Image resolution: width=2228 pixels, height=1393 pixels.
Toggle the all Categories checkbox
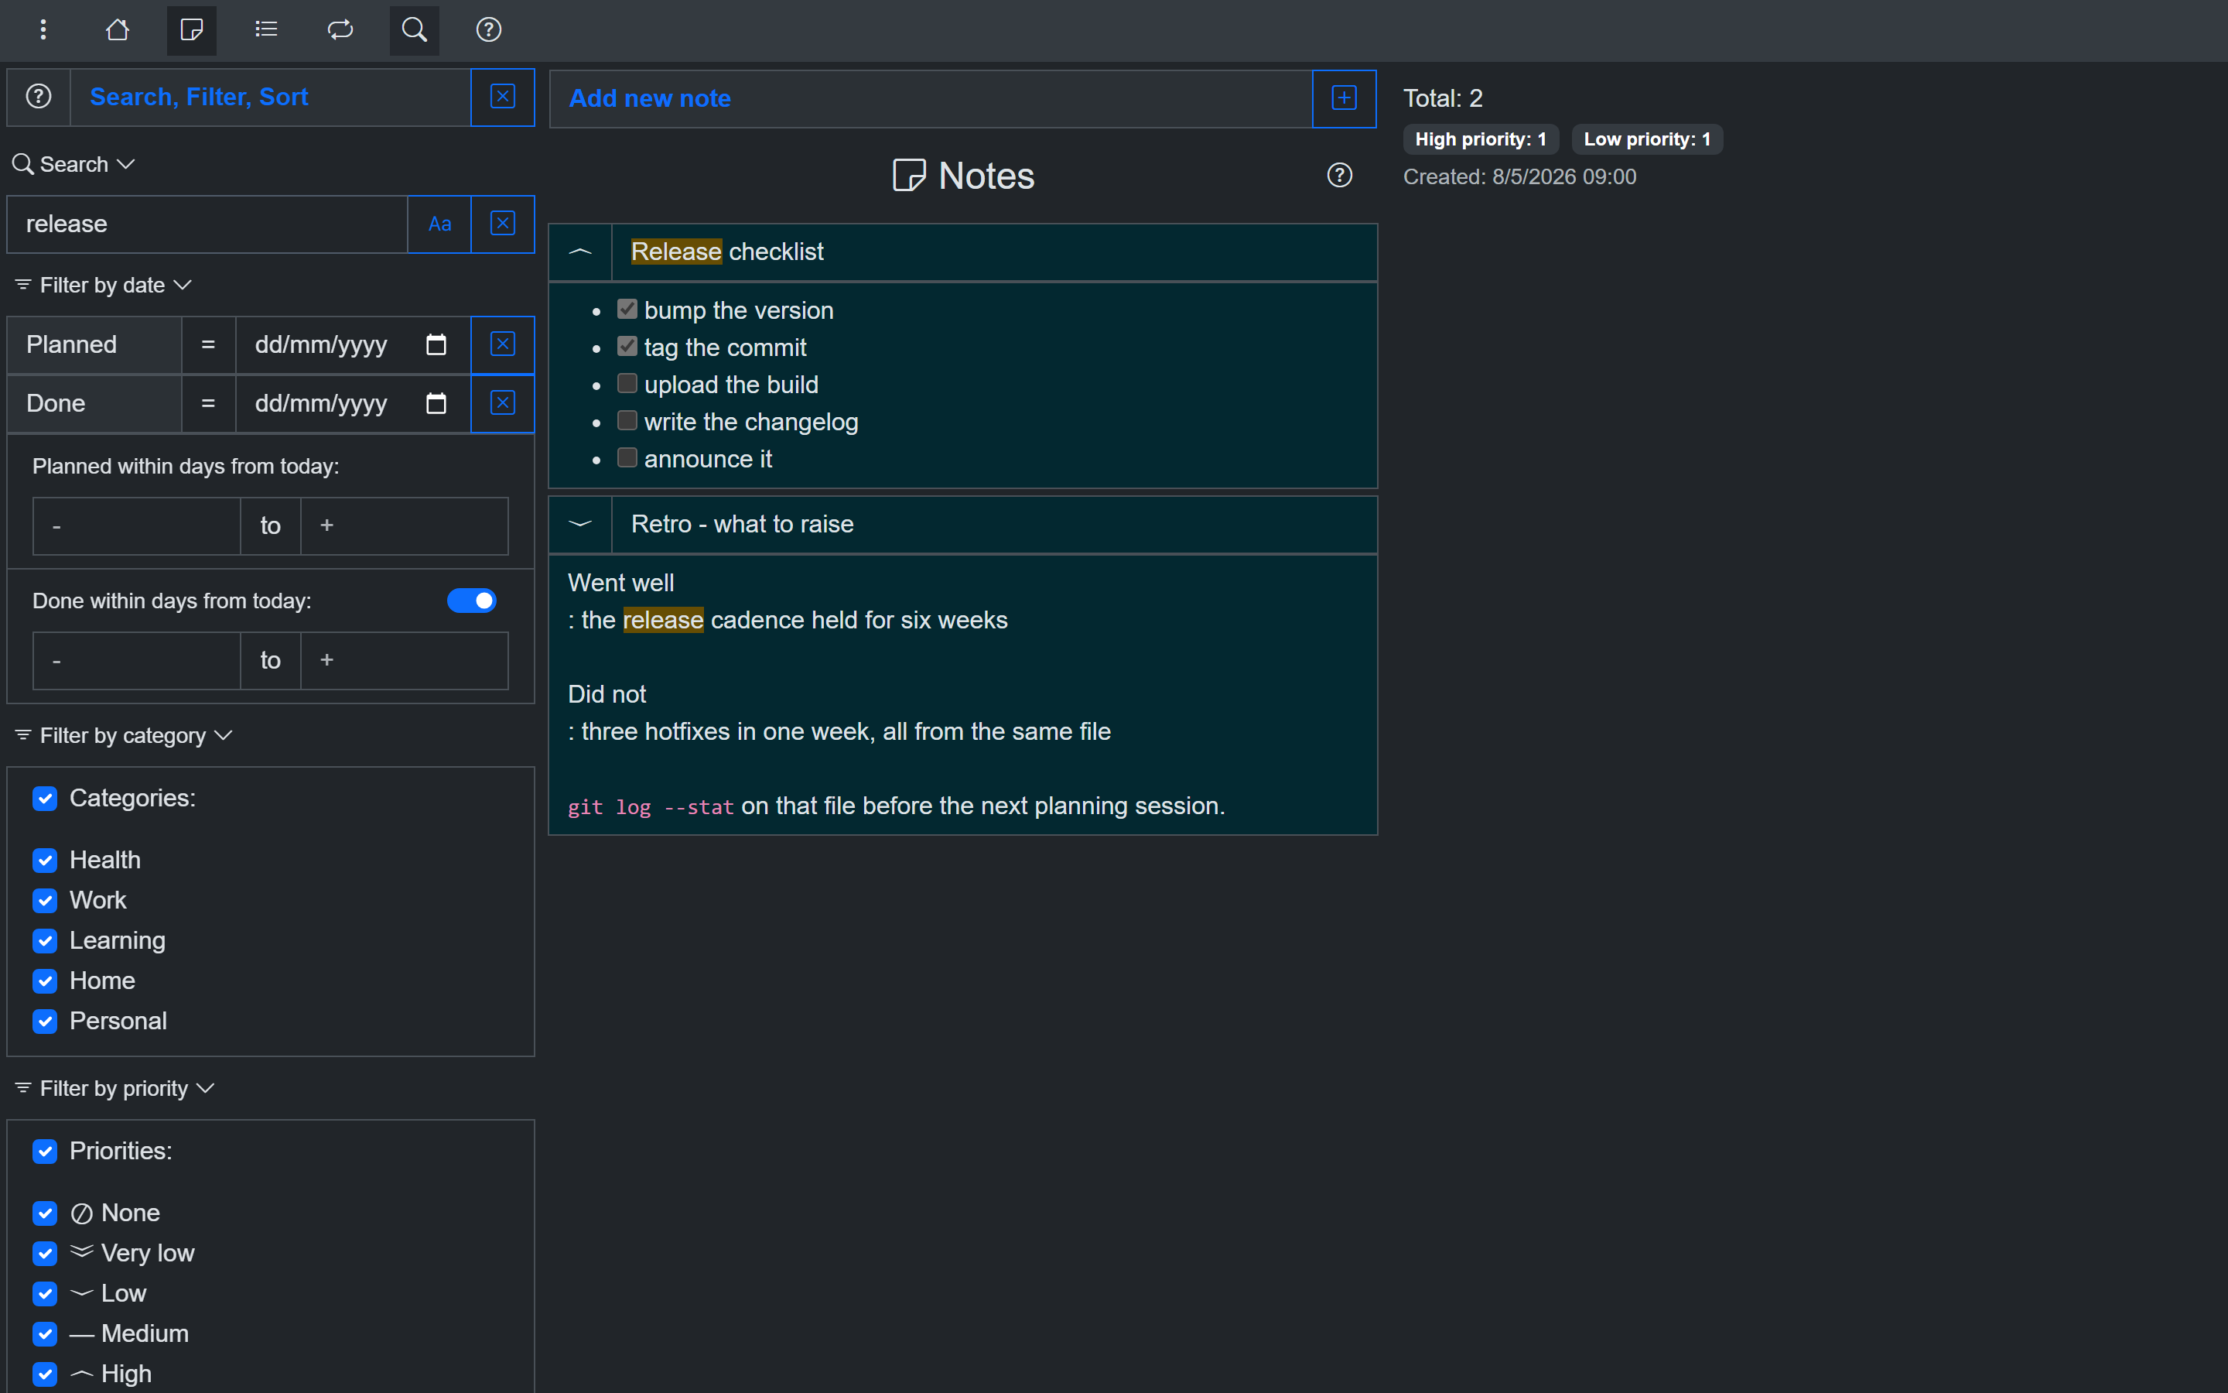(x=45, y=798)
